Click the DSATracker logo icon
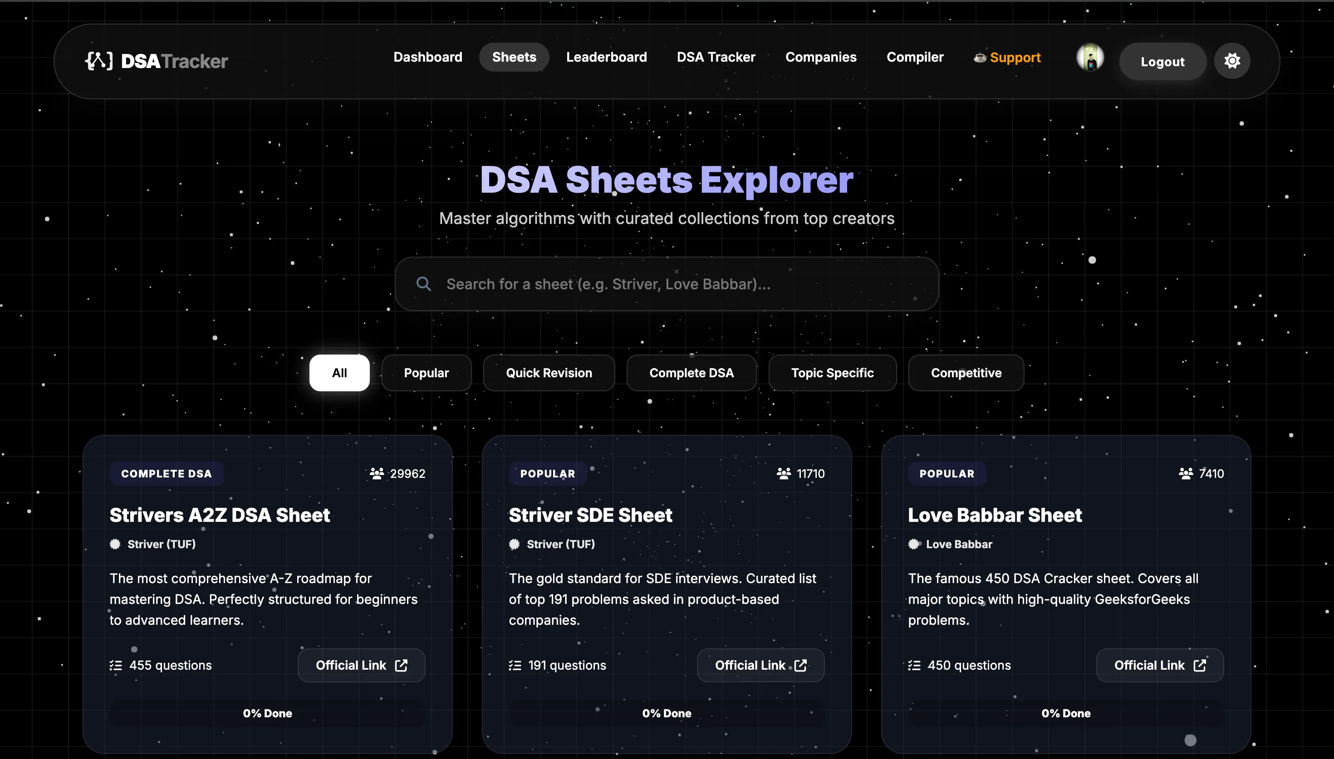Image resolution: width=1334 pixels, height=759 pixels. click(98, 61)
